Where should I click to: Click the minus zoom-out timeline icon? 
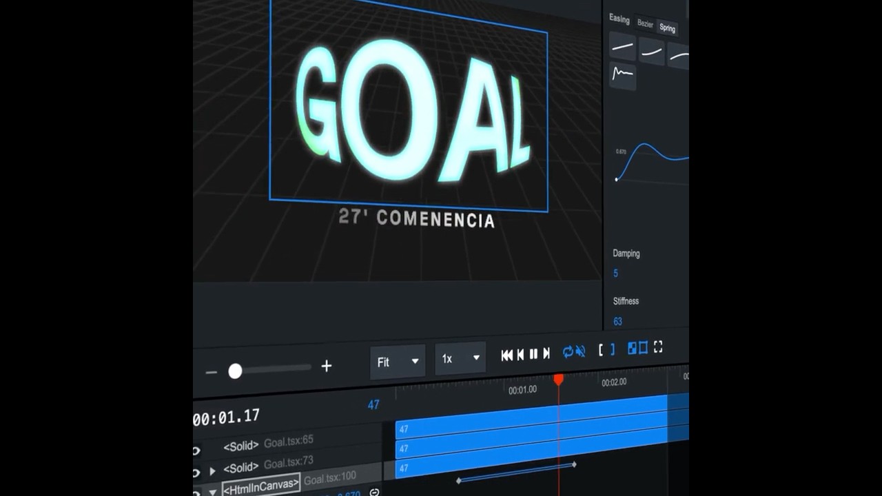212,372
